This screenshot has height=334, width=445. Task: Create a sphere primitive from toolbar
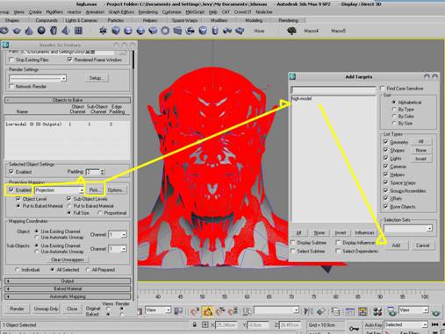(41, 31)
